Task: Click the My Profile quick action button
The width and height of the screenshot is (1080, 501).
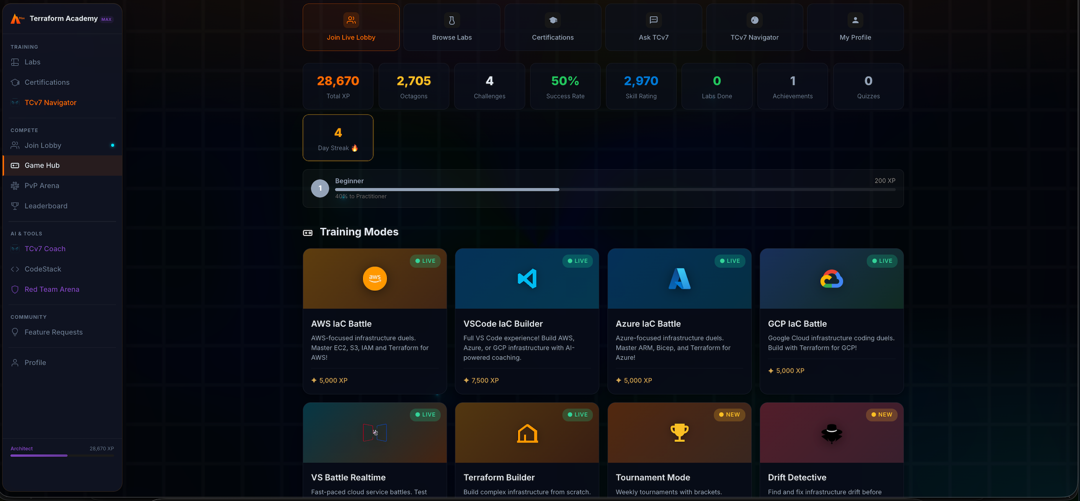Action: coord(855,27)
